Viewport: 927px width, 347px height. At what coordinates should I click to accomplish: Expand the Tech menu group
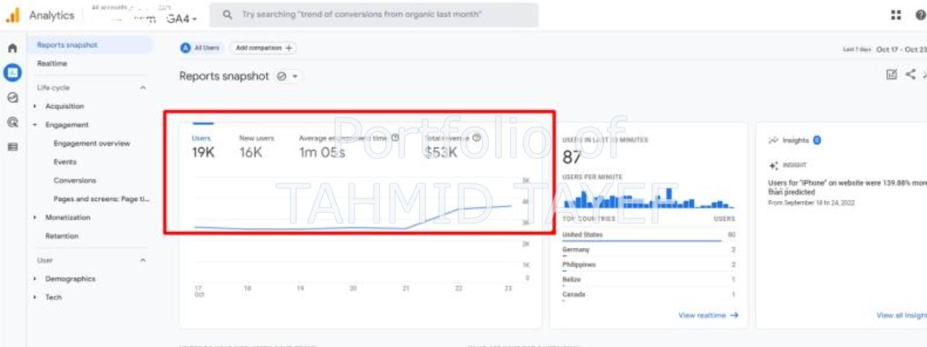[35, 298]
